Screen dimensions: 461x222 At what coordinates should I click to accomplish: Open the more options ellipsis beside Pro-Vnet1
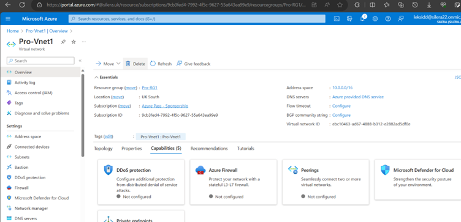(84, 42)
